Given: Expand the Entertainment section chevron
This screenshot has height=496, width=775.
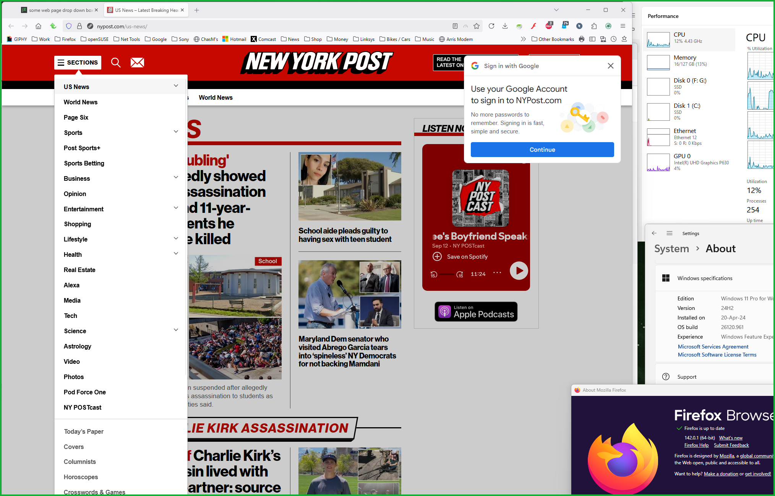Looking at the screenshot, I should [x=176, y=208].
